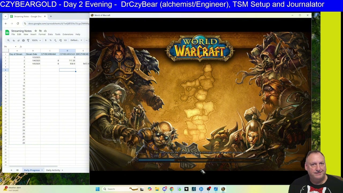Screen dimensions: 343x193
Task: Click the CZYBEARGOLD header cell
Action: pos(67,54)
